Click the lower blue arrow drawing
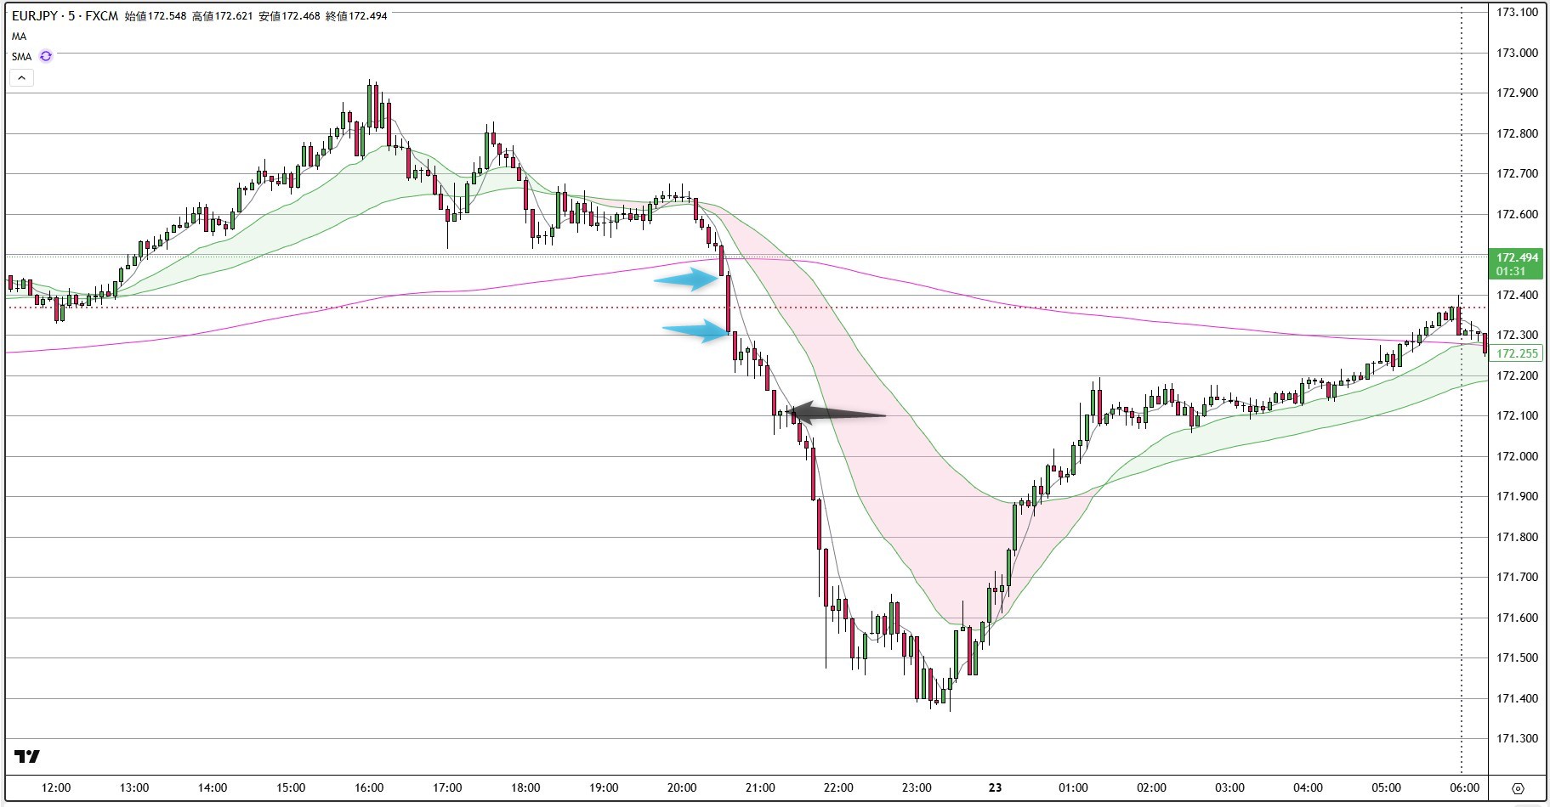Screen dimensions: 1550x807 tap(696, 331)
